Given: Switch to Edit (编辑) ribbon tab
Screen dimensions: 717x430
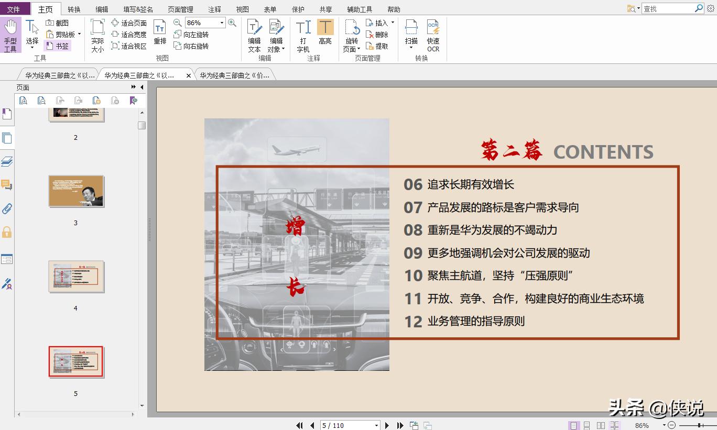Looking at the screenshot, I should (x=102, y=9).
